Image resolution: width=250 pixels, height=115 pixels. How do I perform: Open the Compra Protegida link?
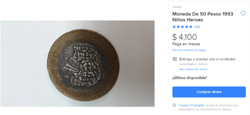pos(191,105)
